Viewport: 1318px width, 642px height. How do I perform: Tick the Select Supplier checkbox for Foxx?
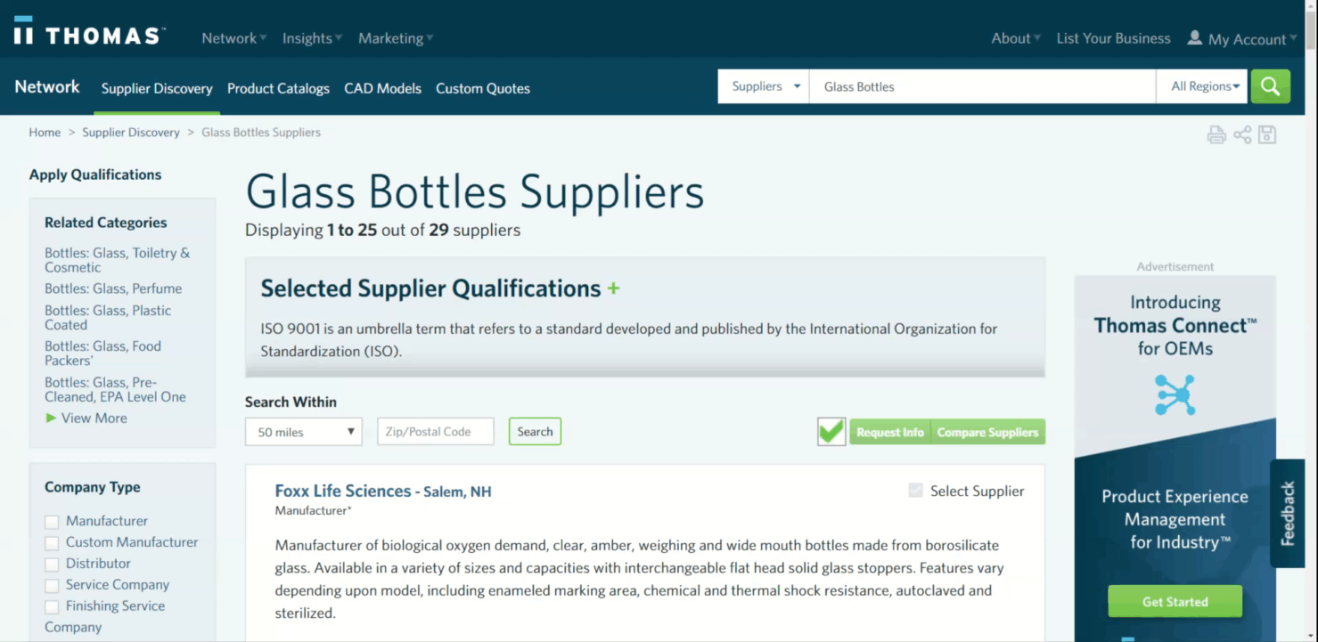(916, 491)
